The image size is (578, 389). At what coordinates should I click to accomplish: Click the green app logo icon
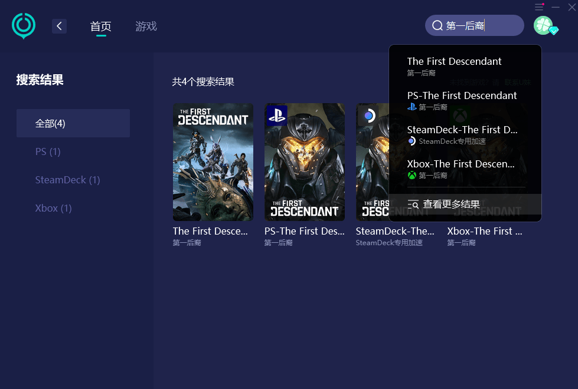[x=24, y=25]
